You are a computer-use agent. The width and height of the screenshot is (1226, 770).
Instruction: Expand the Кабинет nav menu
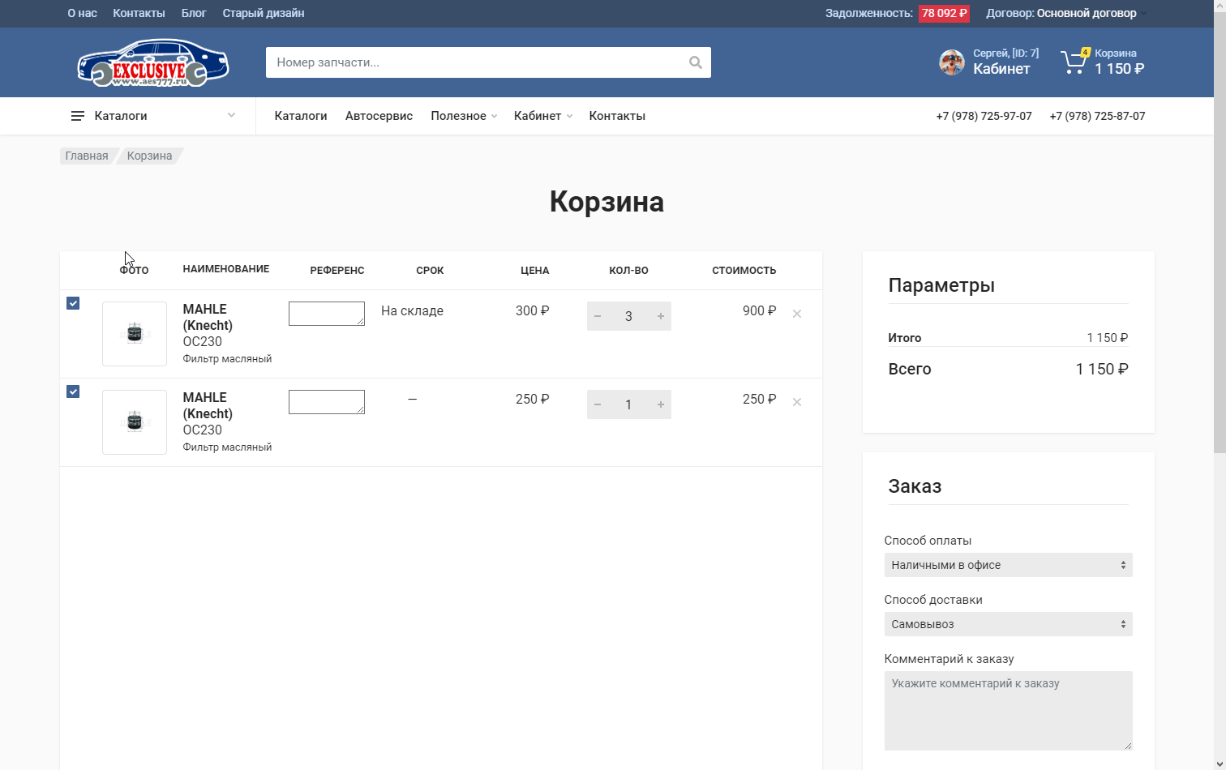[x=543, y=116]
